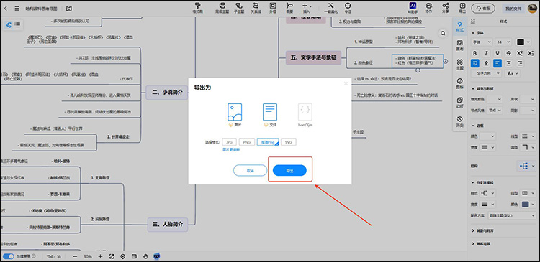Open the font size 14 dropdown
The width and height of the screenshot is (540, 262).
(x=503, y=42)
